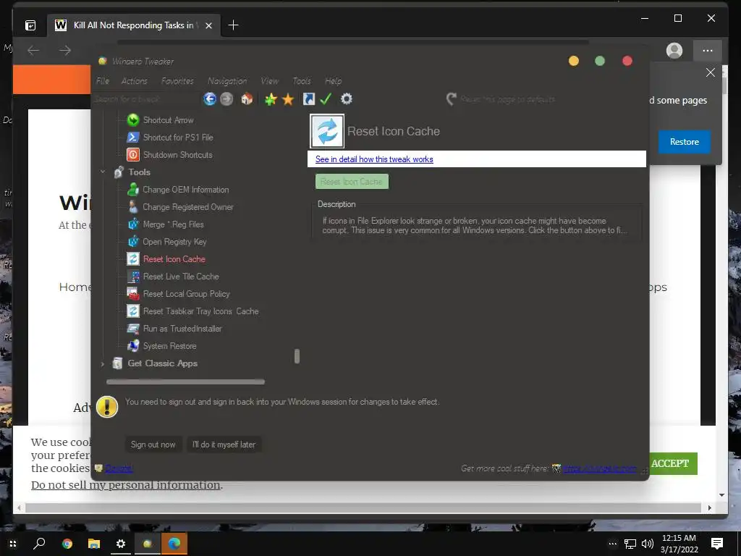This screenshot has width=741, height=556.
Task: Click the Merge *.Reg Files icon
Action: coord(133,224)
